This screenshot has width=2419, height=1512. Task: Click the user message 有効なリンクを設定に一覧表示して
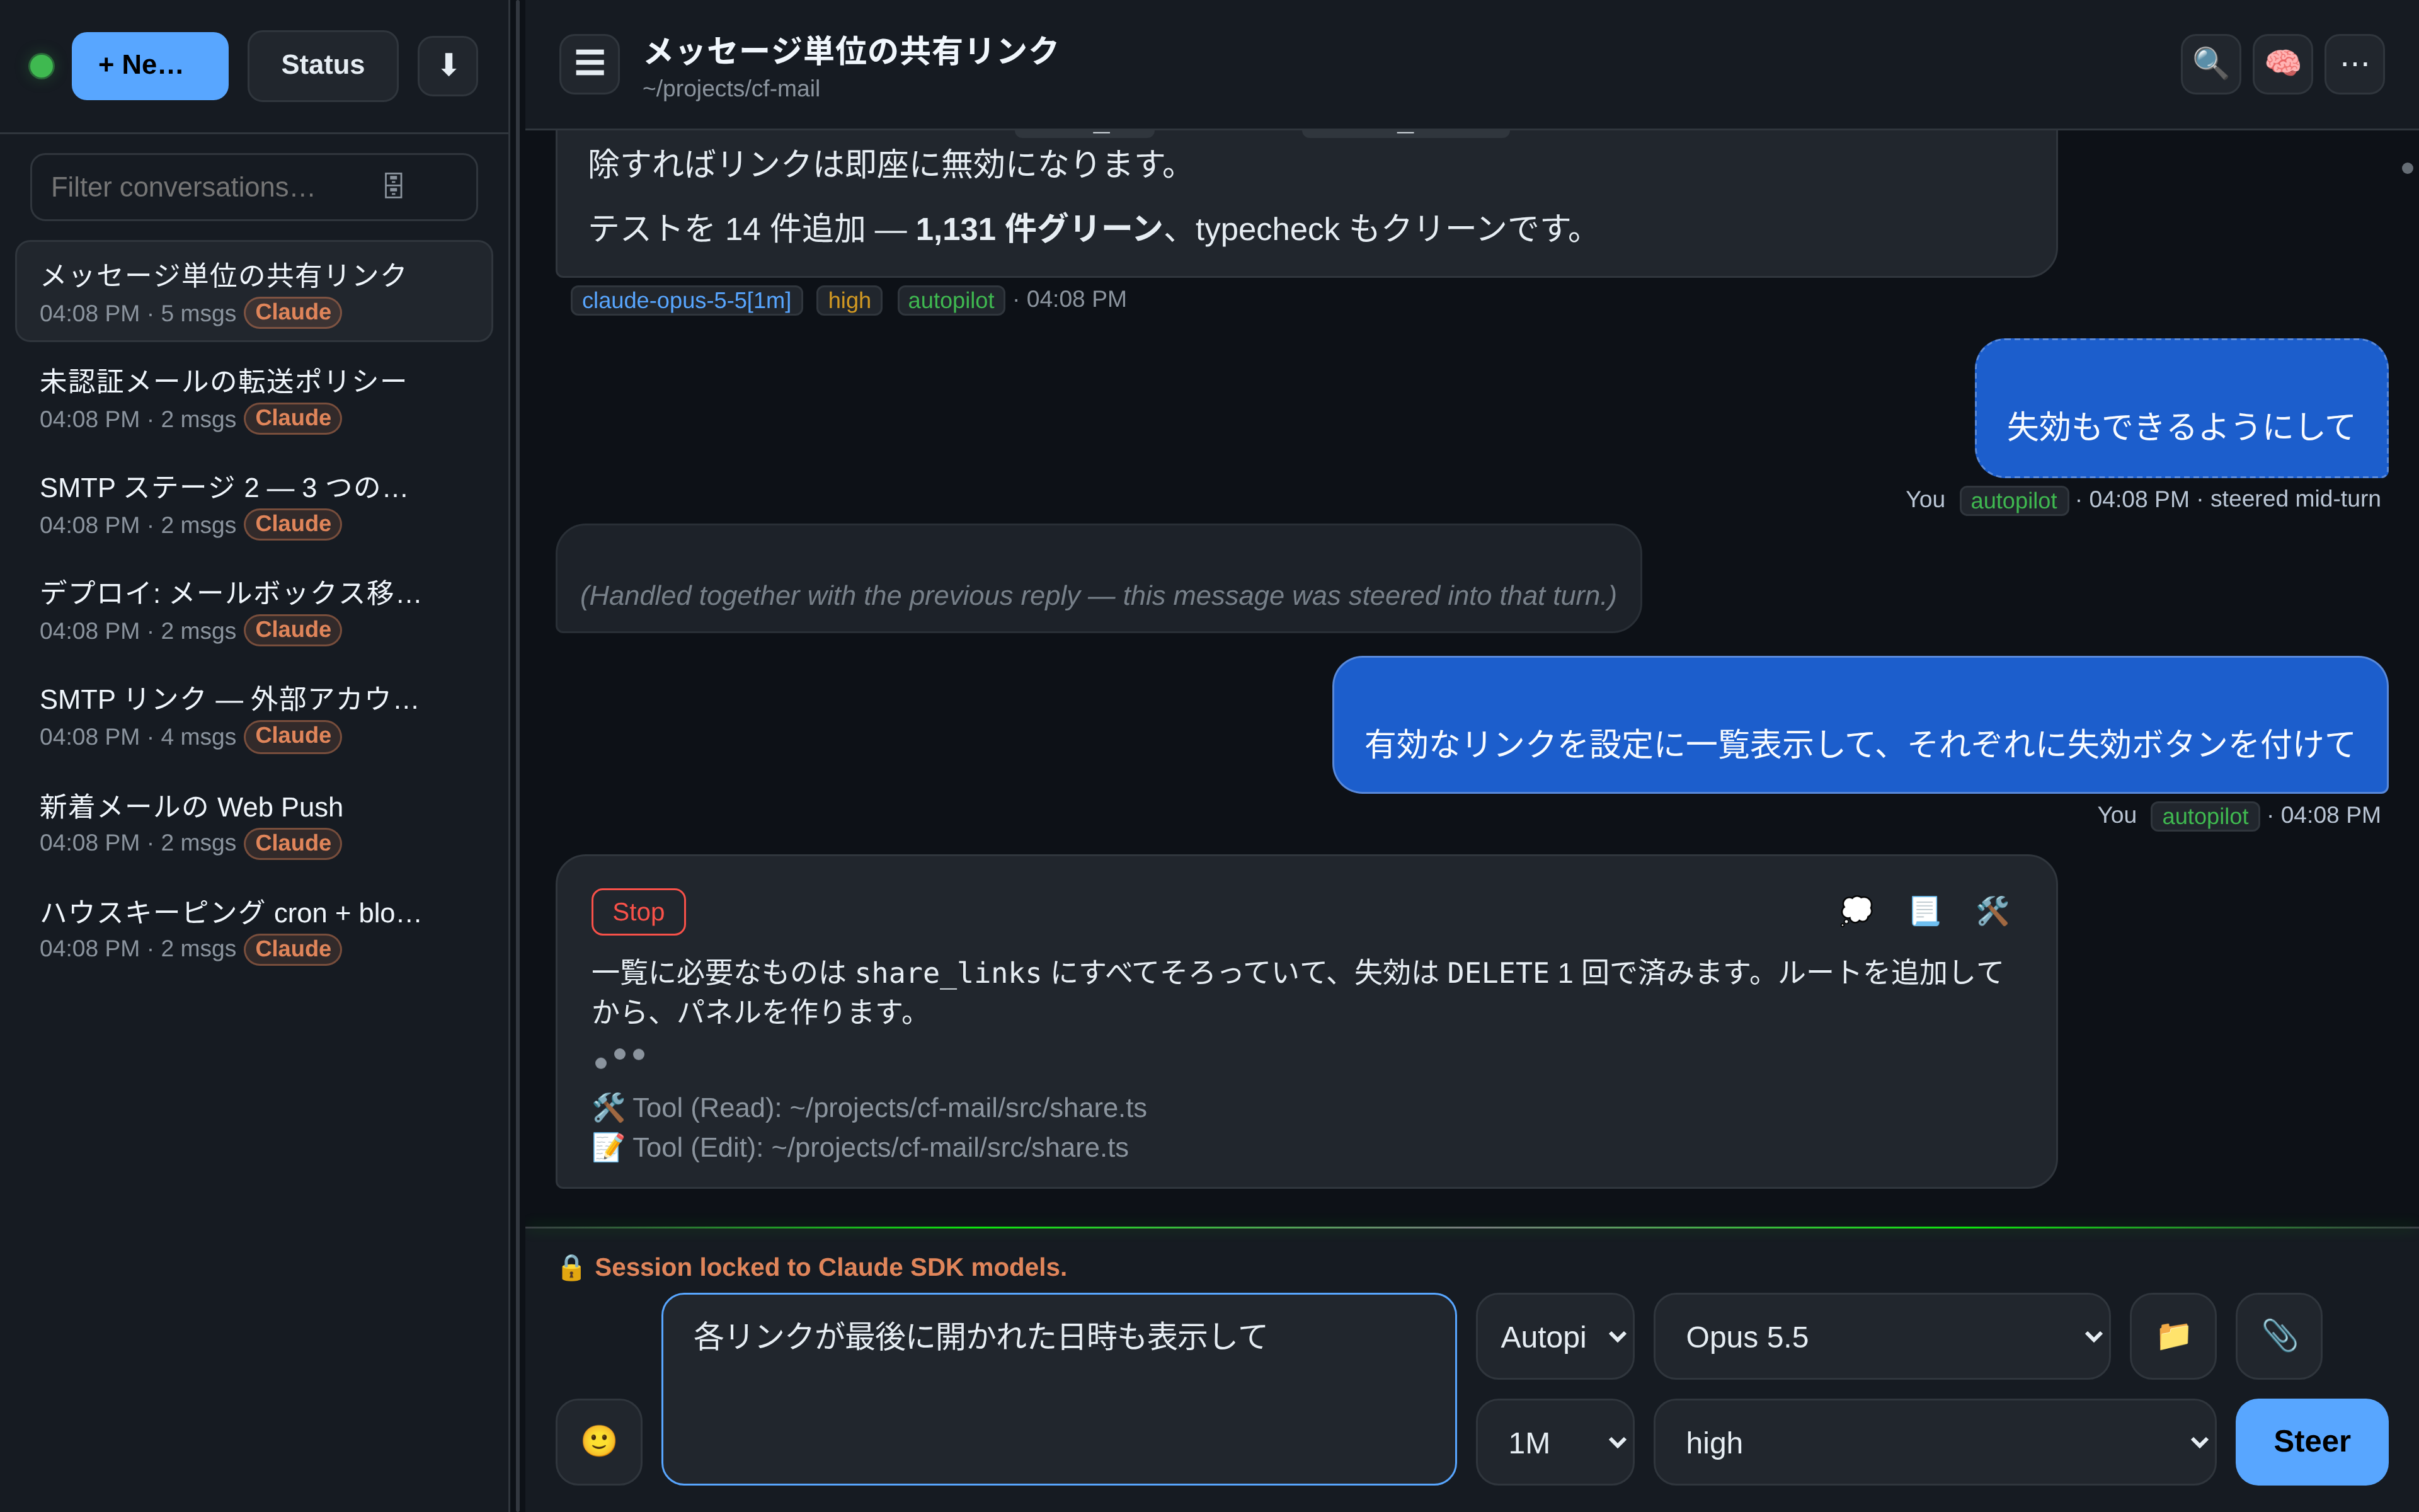tap(1859, 725)
